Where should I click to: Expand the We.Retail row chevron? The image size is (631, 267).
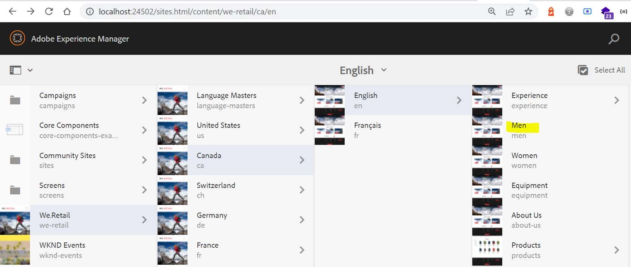tap(144, 220)
